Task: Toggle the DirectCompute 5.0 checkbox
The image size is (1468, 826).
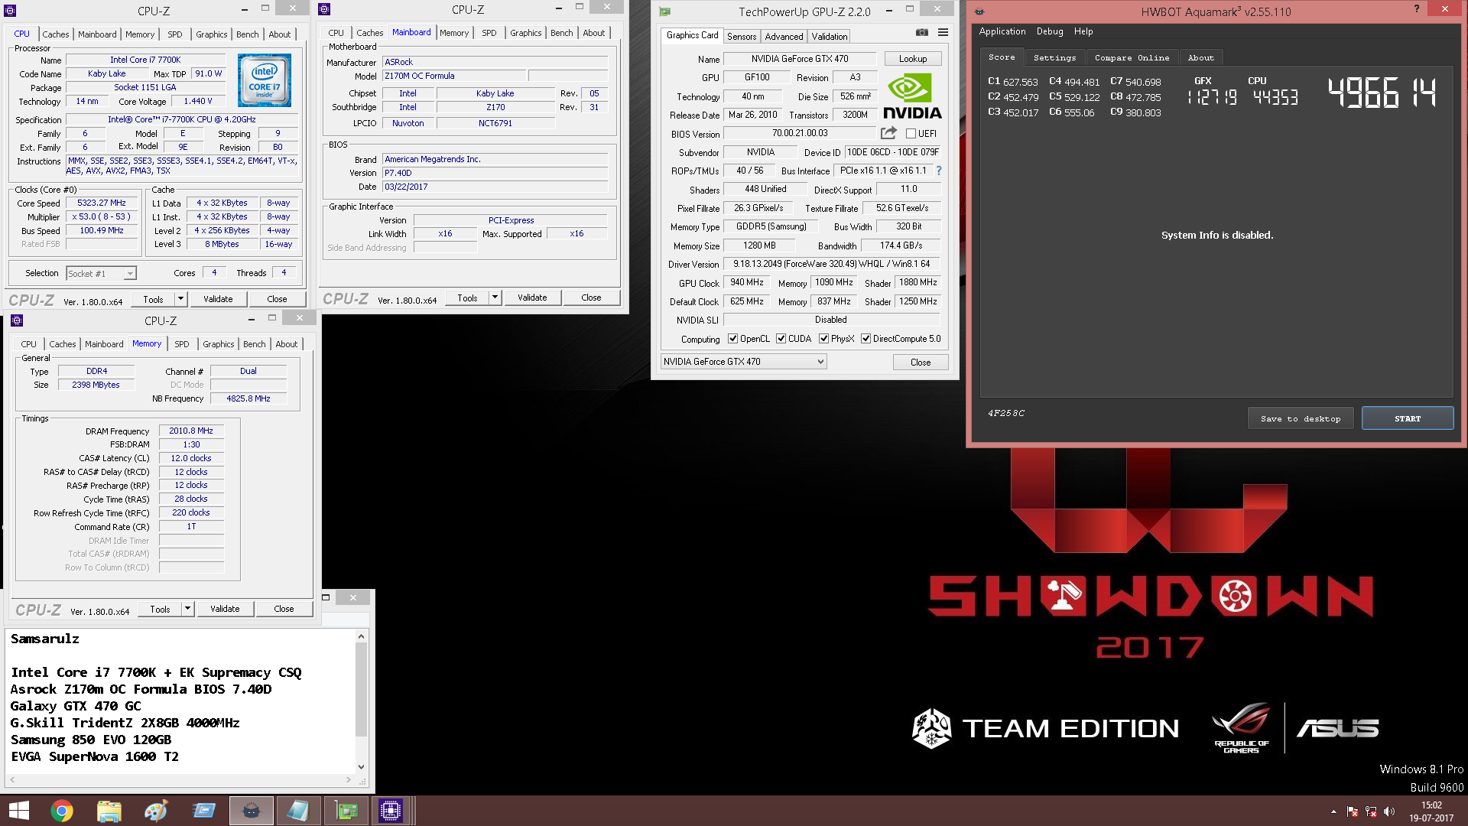Action: (866, 339)
